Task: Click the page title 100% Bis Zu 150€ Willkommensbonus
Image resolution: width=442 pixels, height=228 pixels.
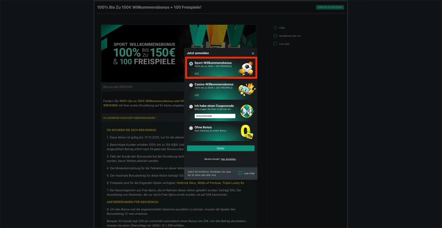Action: 149,7
